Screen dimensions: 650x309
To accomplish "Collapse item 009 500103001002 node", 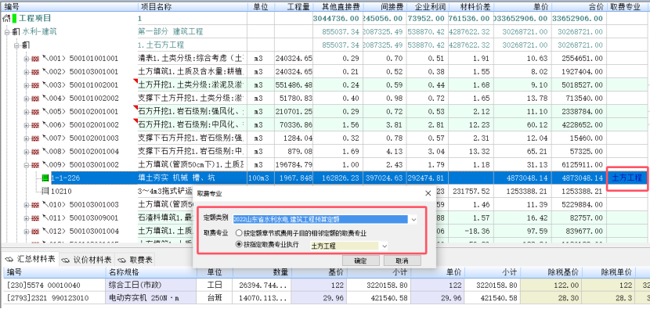I will point(27,165).
